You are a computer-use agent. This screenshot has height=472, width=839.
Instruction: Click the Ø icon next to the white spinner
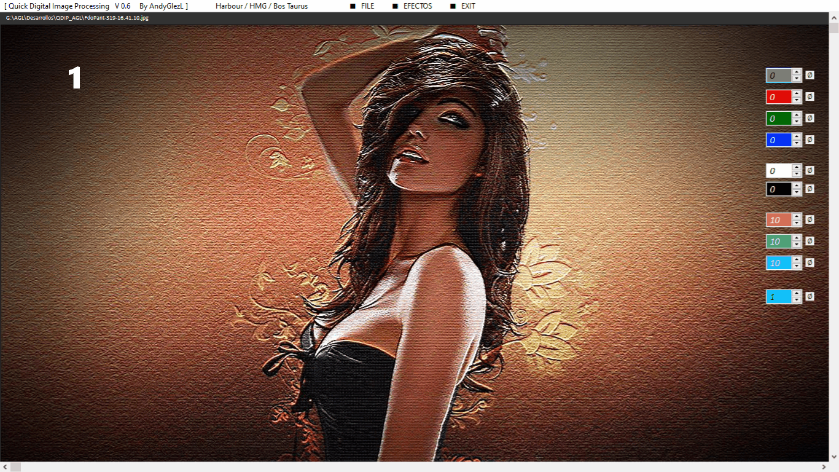click(810, 170)
